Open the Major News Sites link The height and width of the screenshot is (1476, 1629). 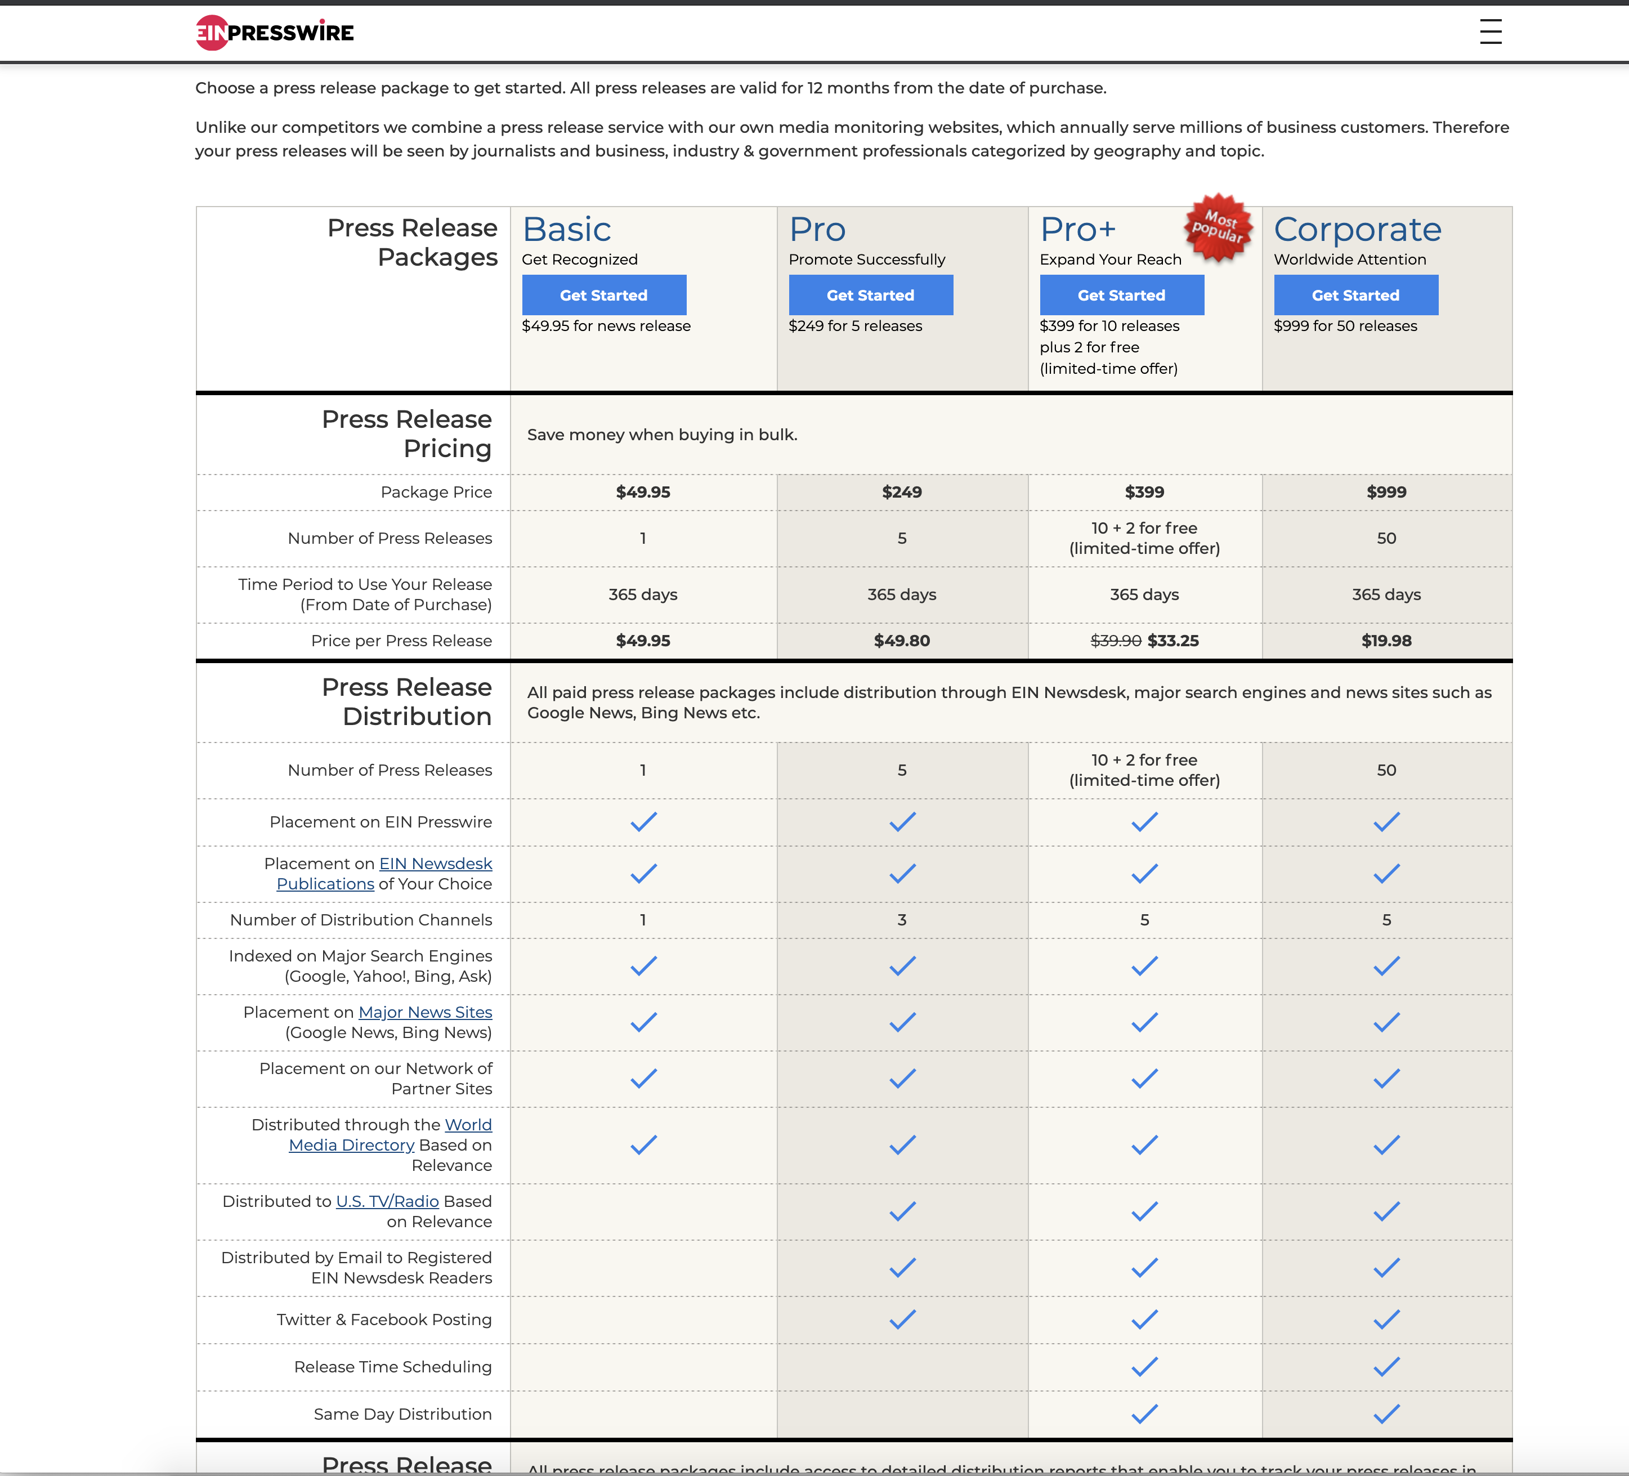pyautogui.click(x=425, y=1012)
